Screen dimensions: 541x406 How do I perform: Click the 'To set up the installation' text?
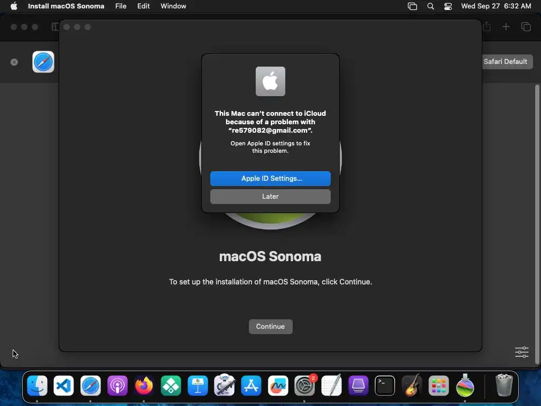(x=270, y=282)
